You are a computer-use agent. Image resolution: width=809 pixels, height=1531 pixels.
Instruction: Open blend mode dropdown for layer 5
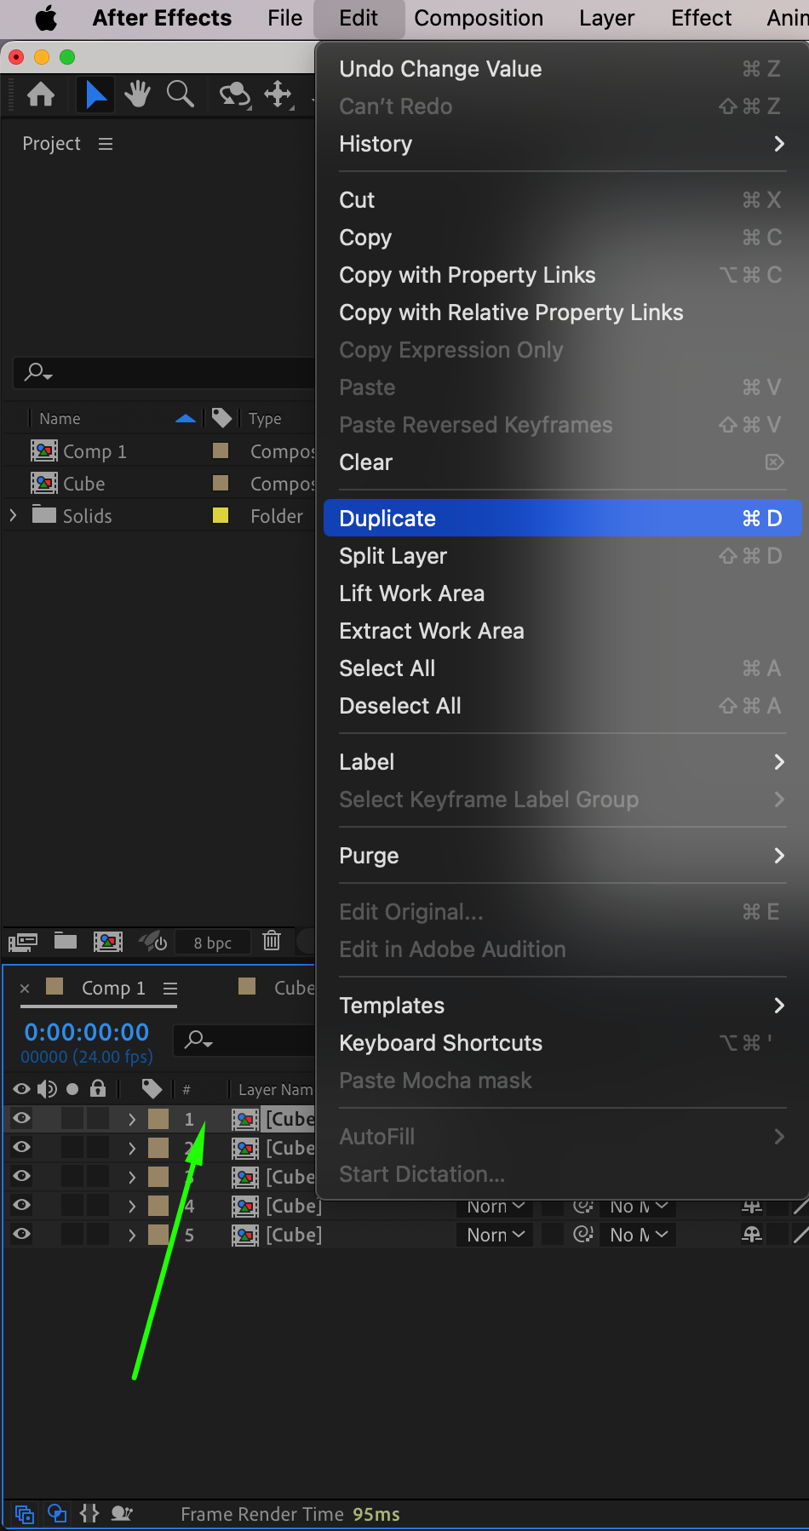(x=496, y=1235)
